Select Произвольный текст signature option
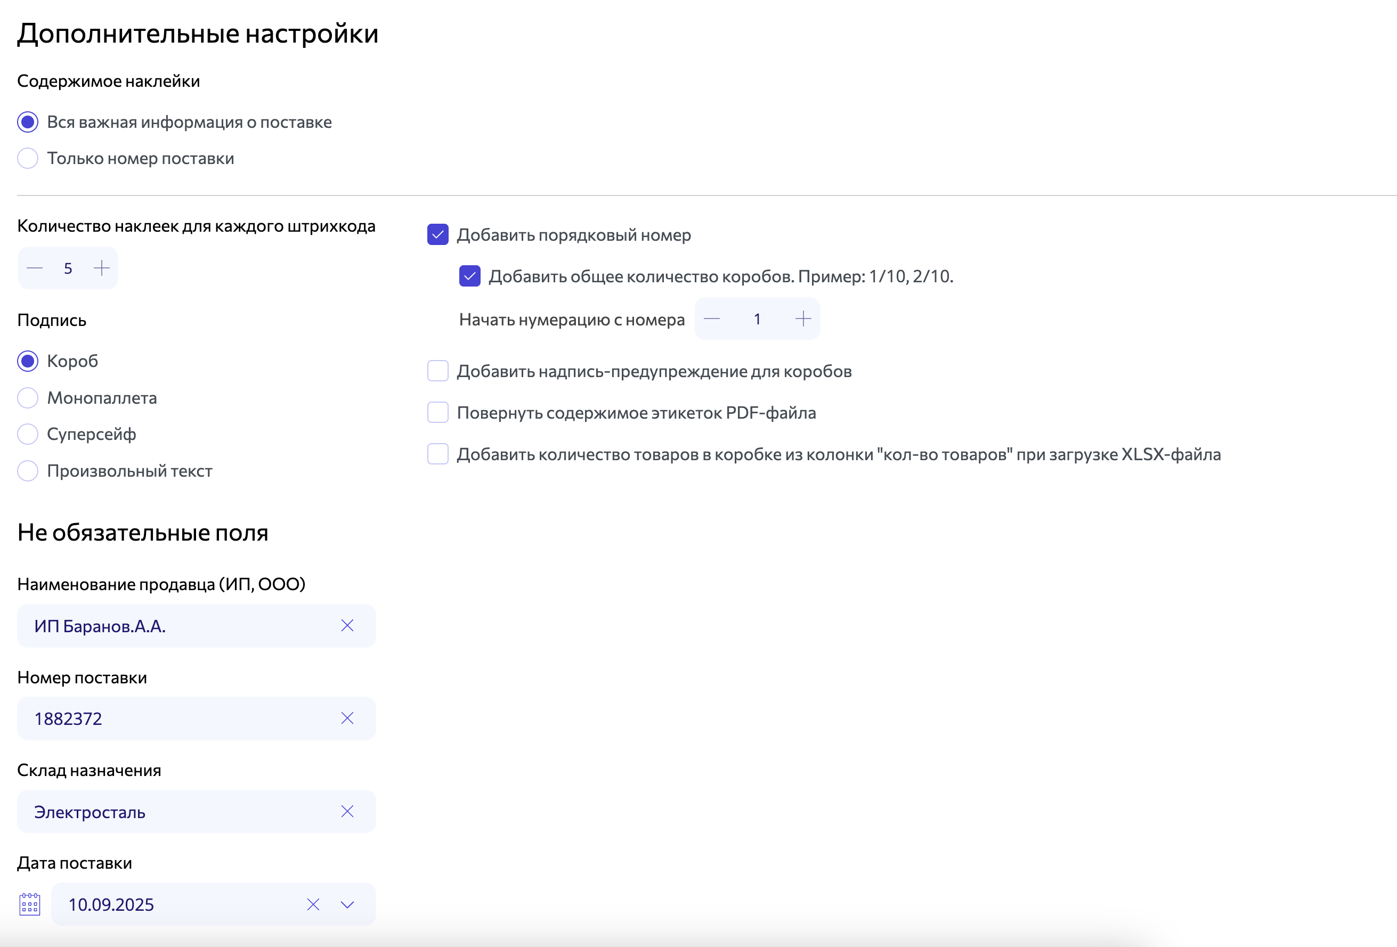The image size is (1397, 947). tap(28, 471)
